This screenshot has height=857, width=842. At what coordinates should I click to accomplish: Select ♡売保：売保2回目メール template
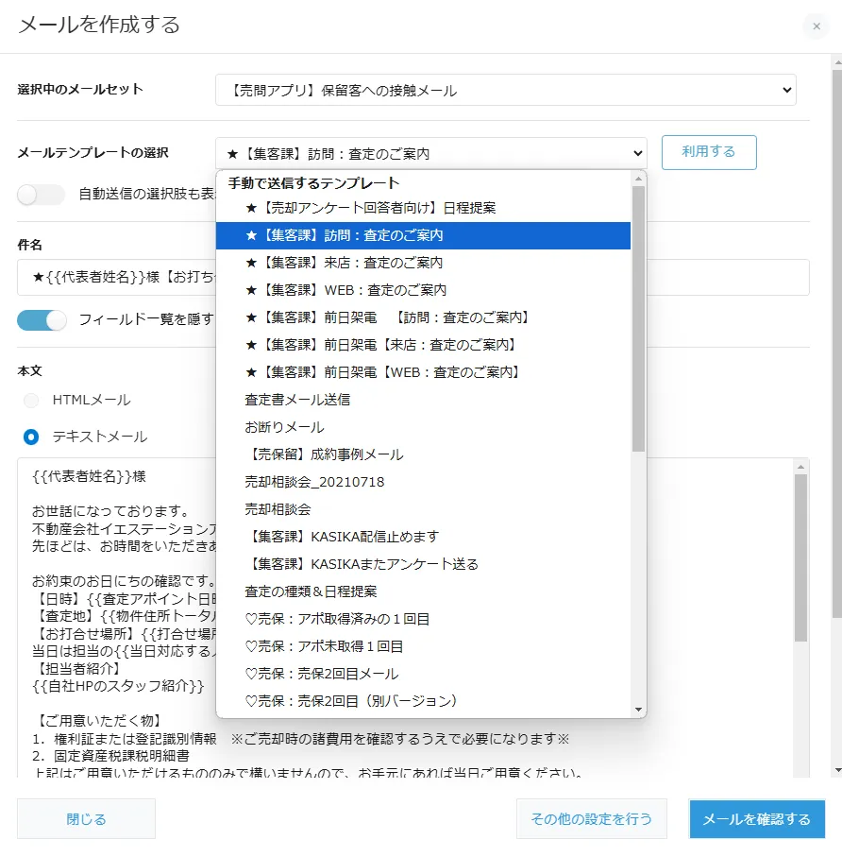click(x=321, y=674)
